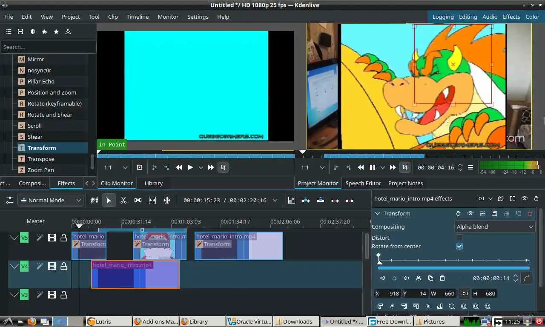Screen dimensions: 545x327
Task: Move Transform effect down in stack
Action: coord(518,213)
